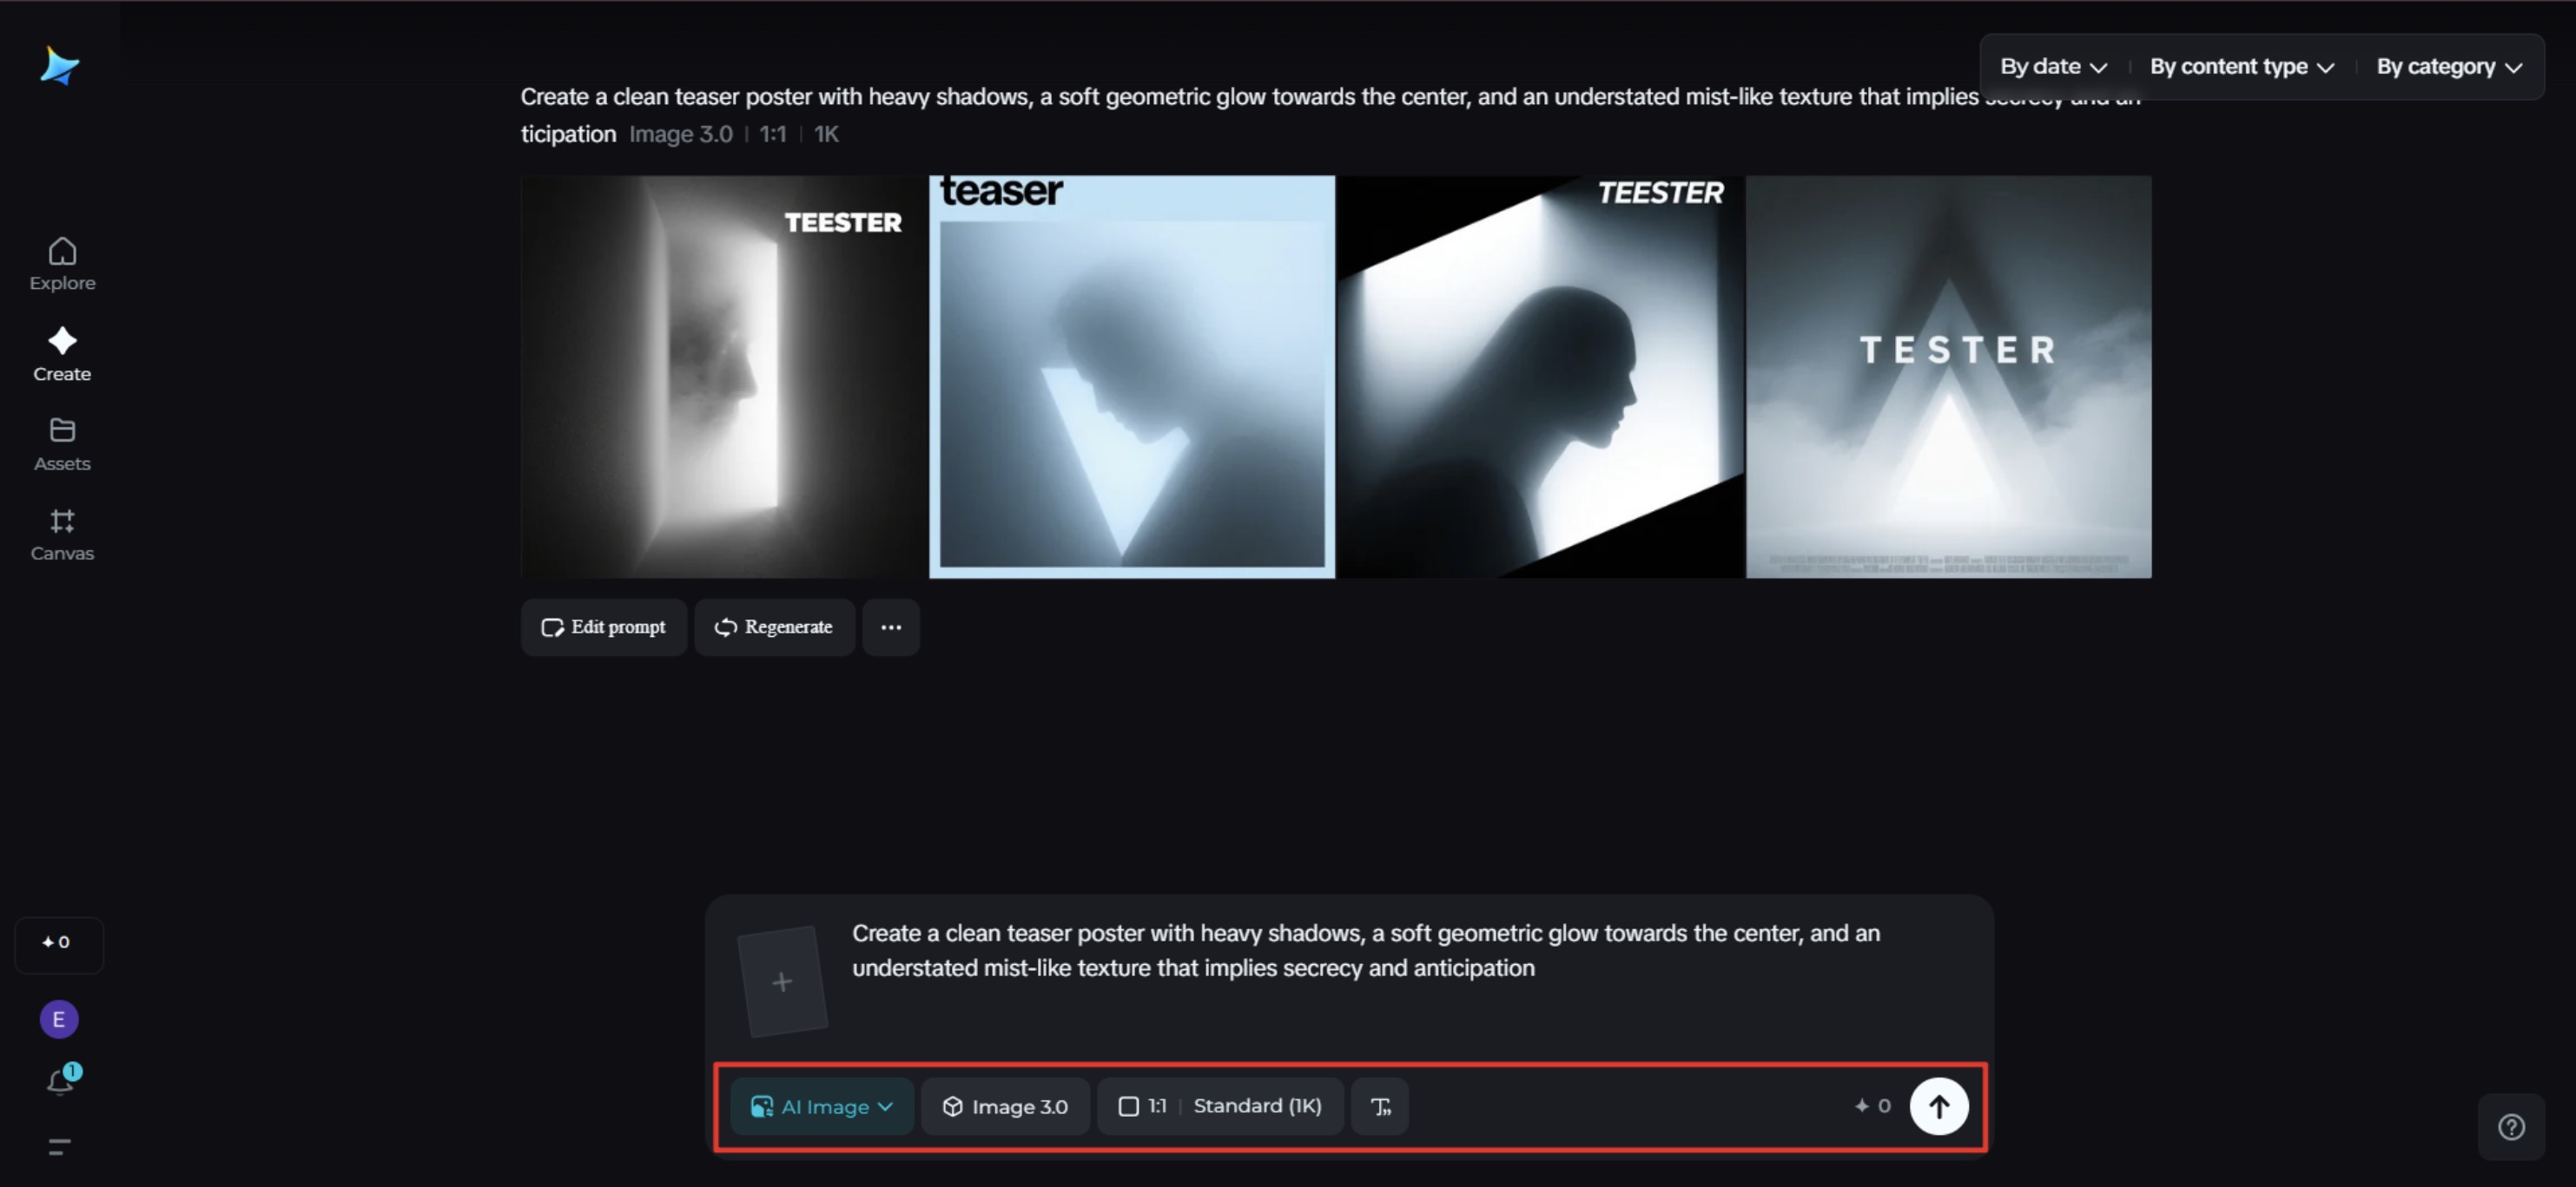Screen dimensions: 2576x1187
Task: Expand the By date filter
Action: click(2053, 67)
